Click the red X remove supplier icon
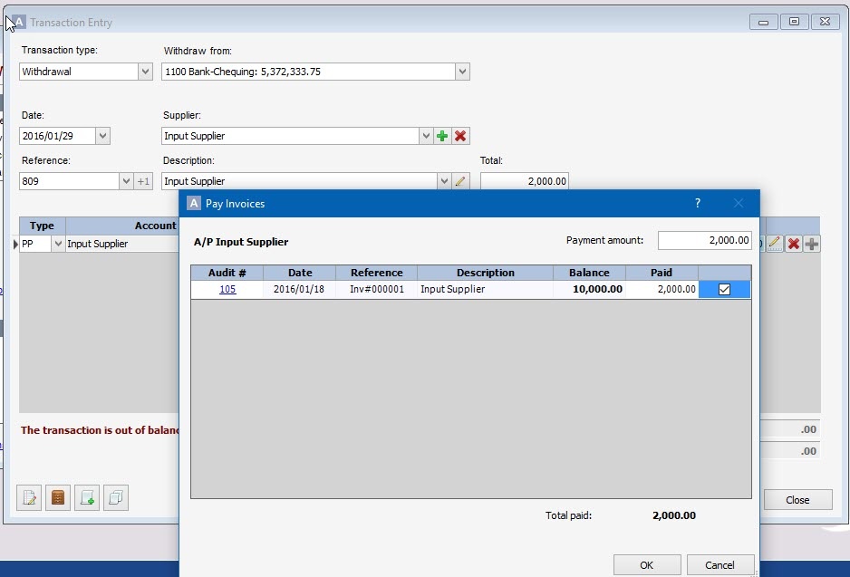 [x=460, y=136]
